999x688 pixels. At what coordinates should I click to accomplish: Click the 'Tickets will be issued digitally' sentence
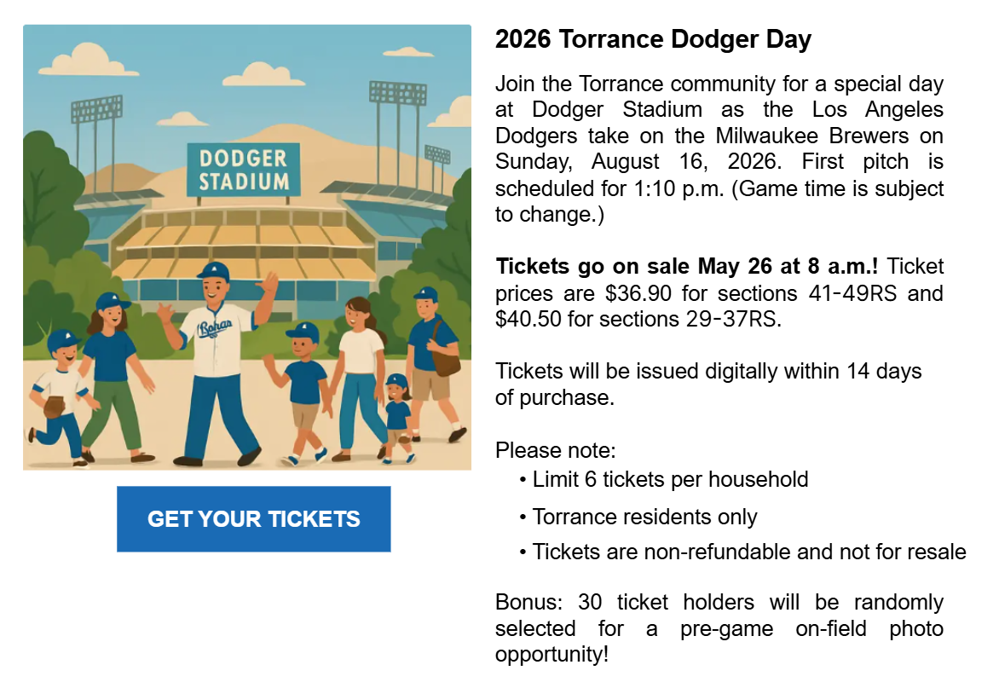(x=708, y=384)
